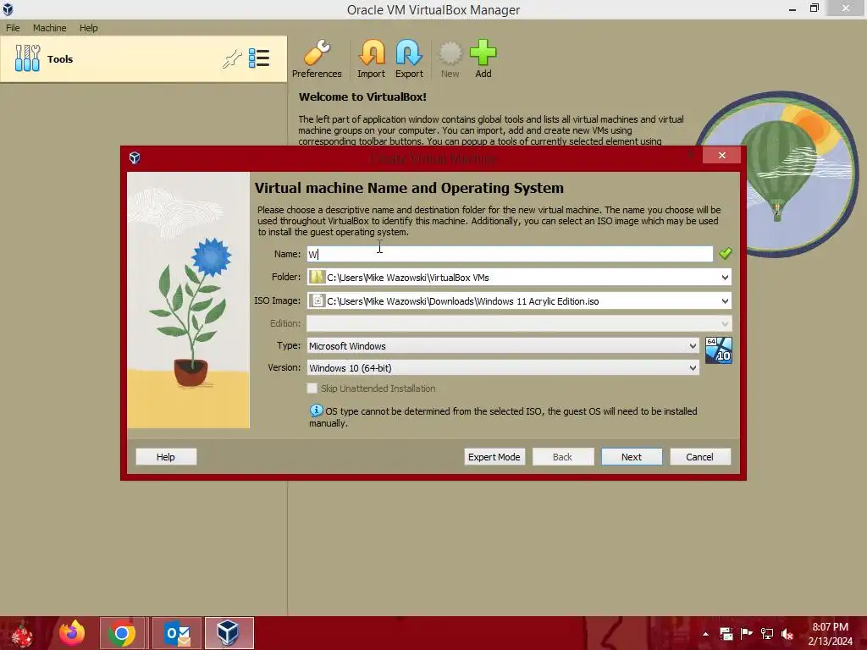Click the network tray icon
The width and height of the screenshot is (867, 650).
click(x=767, y=633)
